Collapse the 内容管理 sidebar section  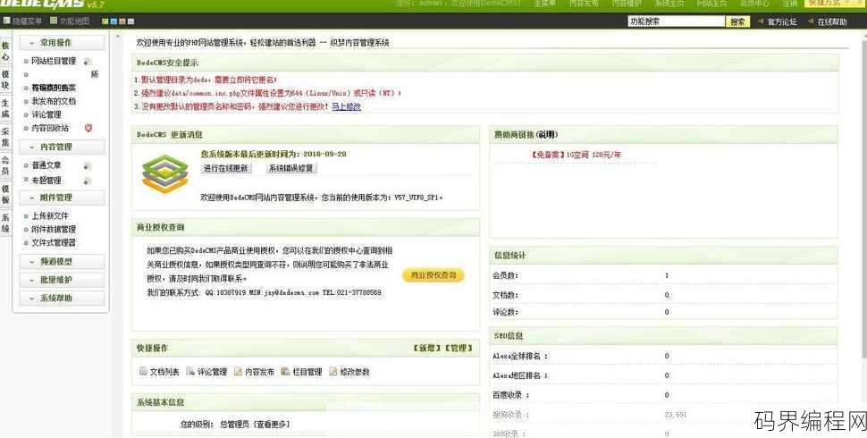(62, 147)
